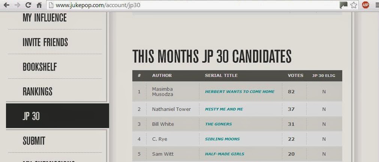
Task: Open Rankings in the sidebar
Action: [37, 91]
